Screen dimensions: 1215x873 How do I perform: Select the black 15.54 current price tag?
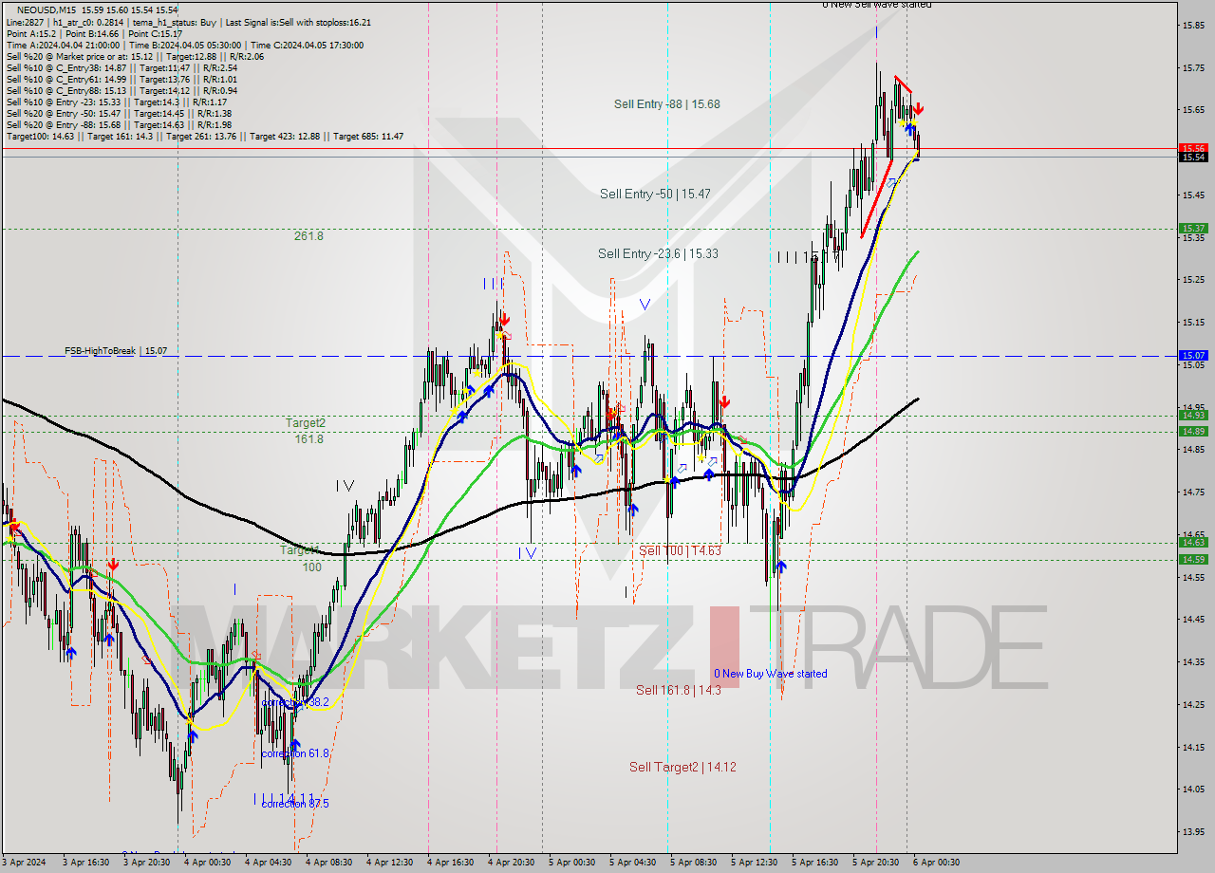pos(1193,158)
